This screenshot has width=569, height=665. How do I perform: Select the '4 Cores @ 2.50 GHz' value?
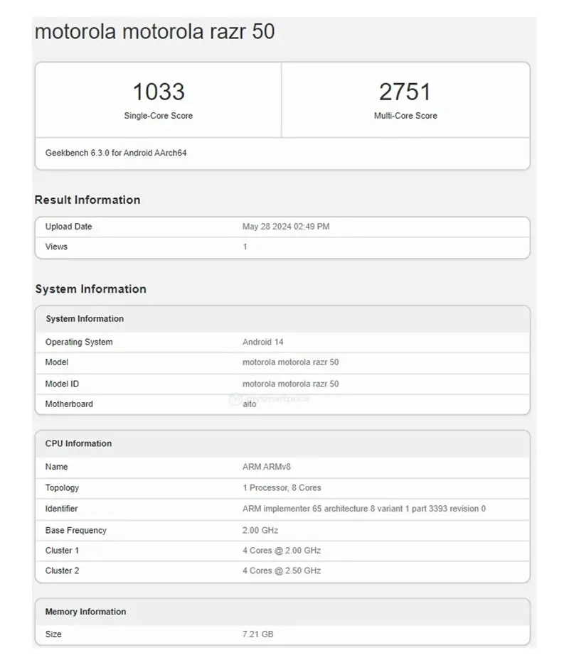click(282, 571)
